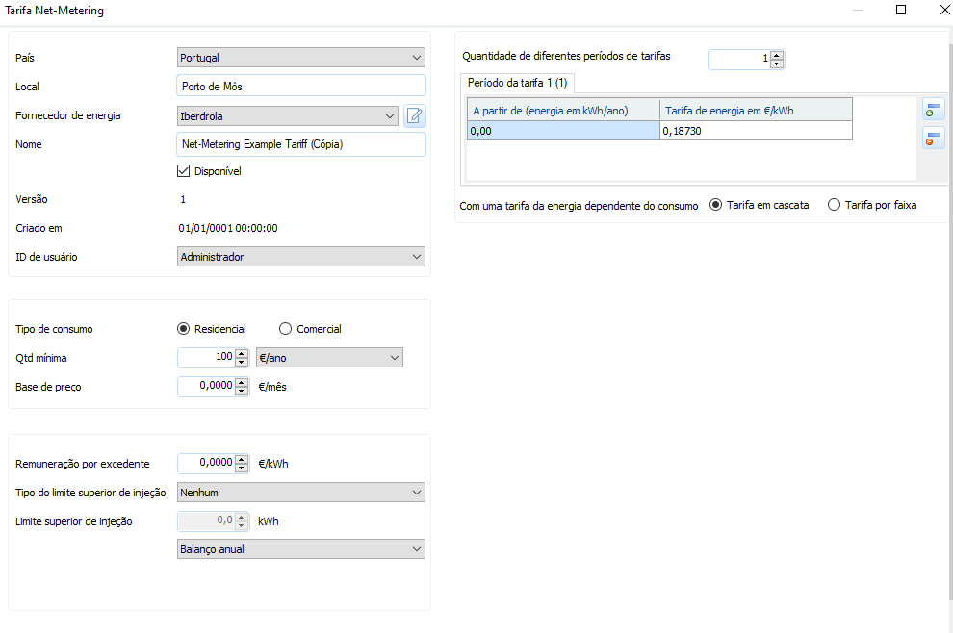Click the Local field with Porto de Mós

(301, 87)
